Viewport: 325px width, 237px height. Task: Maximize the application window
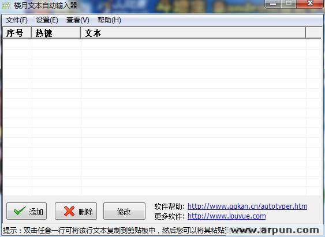pyautogui.click(x=289, y=4)
